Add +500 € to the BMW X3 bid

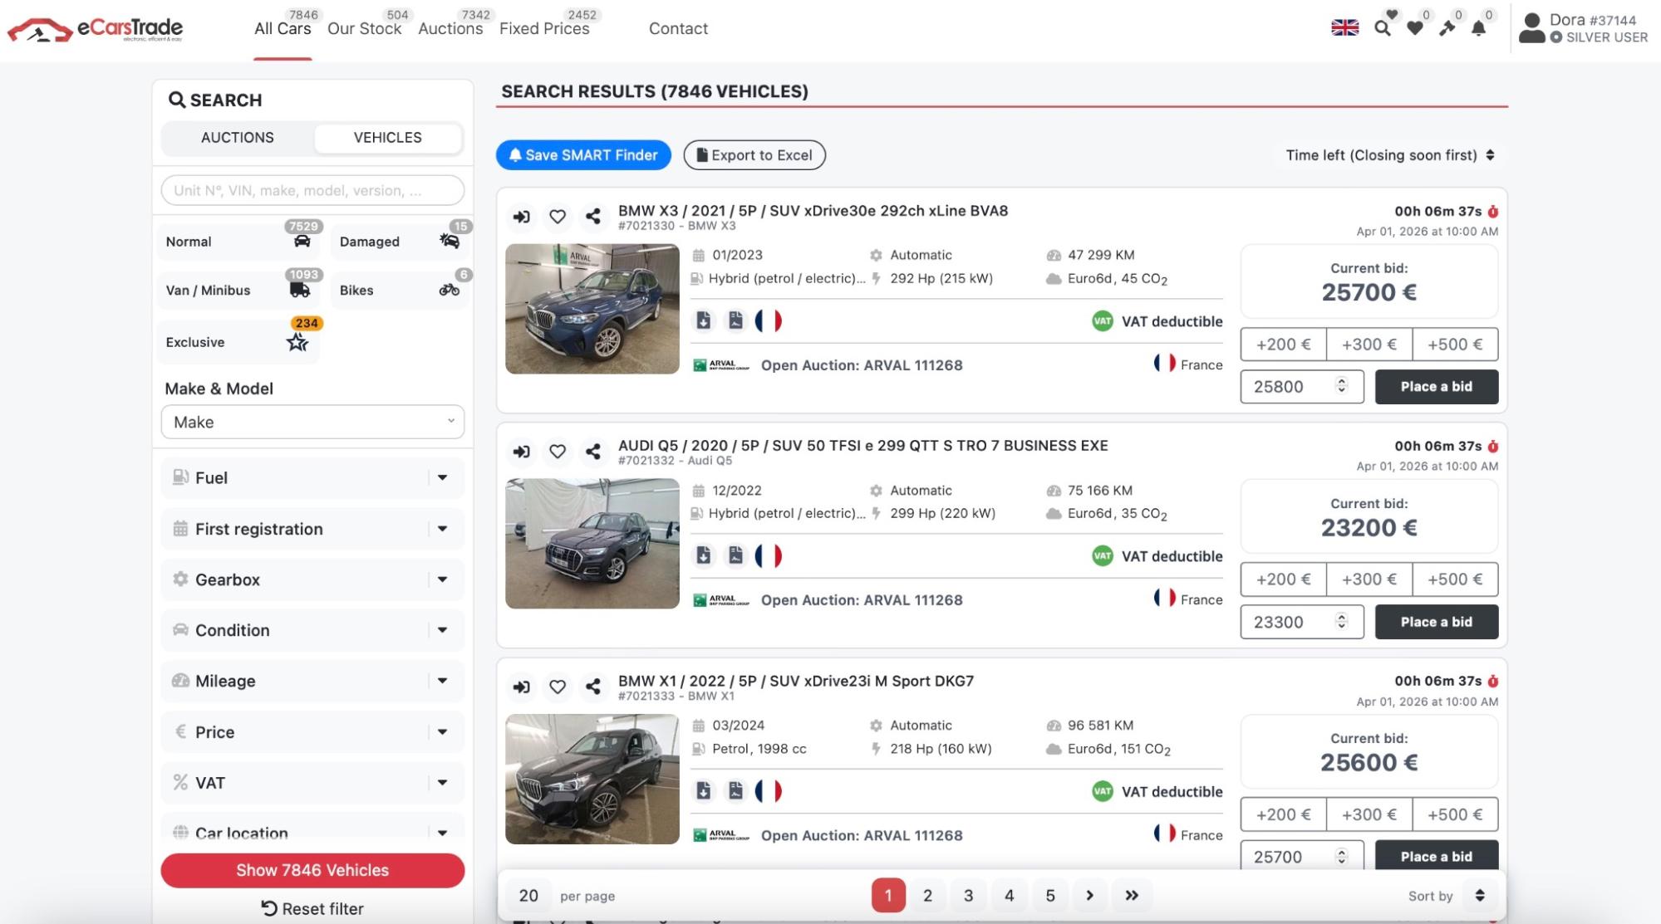(x=1454, y=345)
